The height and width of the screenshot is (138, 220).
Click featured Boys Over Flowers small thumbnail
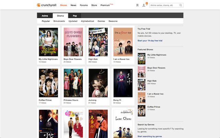click(141, 72)
